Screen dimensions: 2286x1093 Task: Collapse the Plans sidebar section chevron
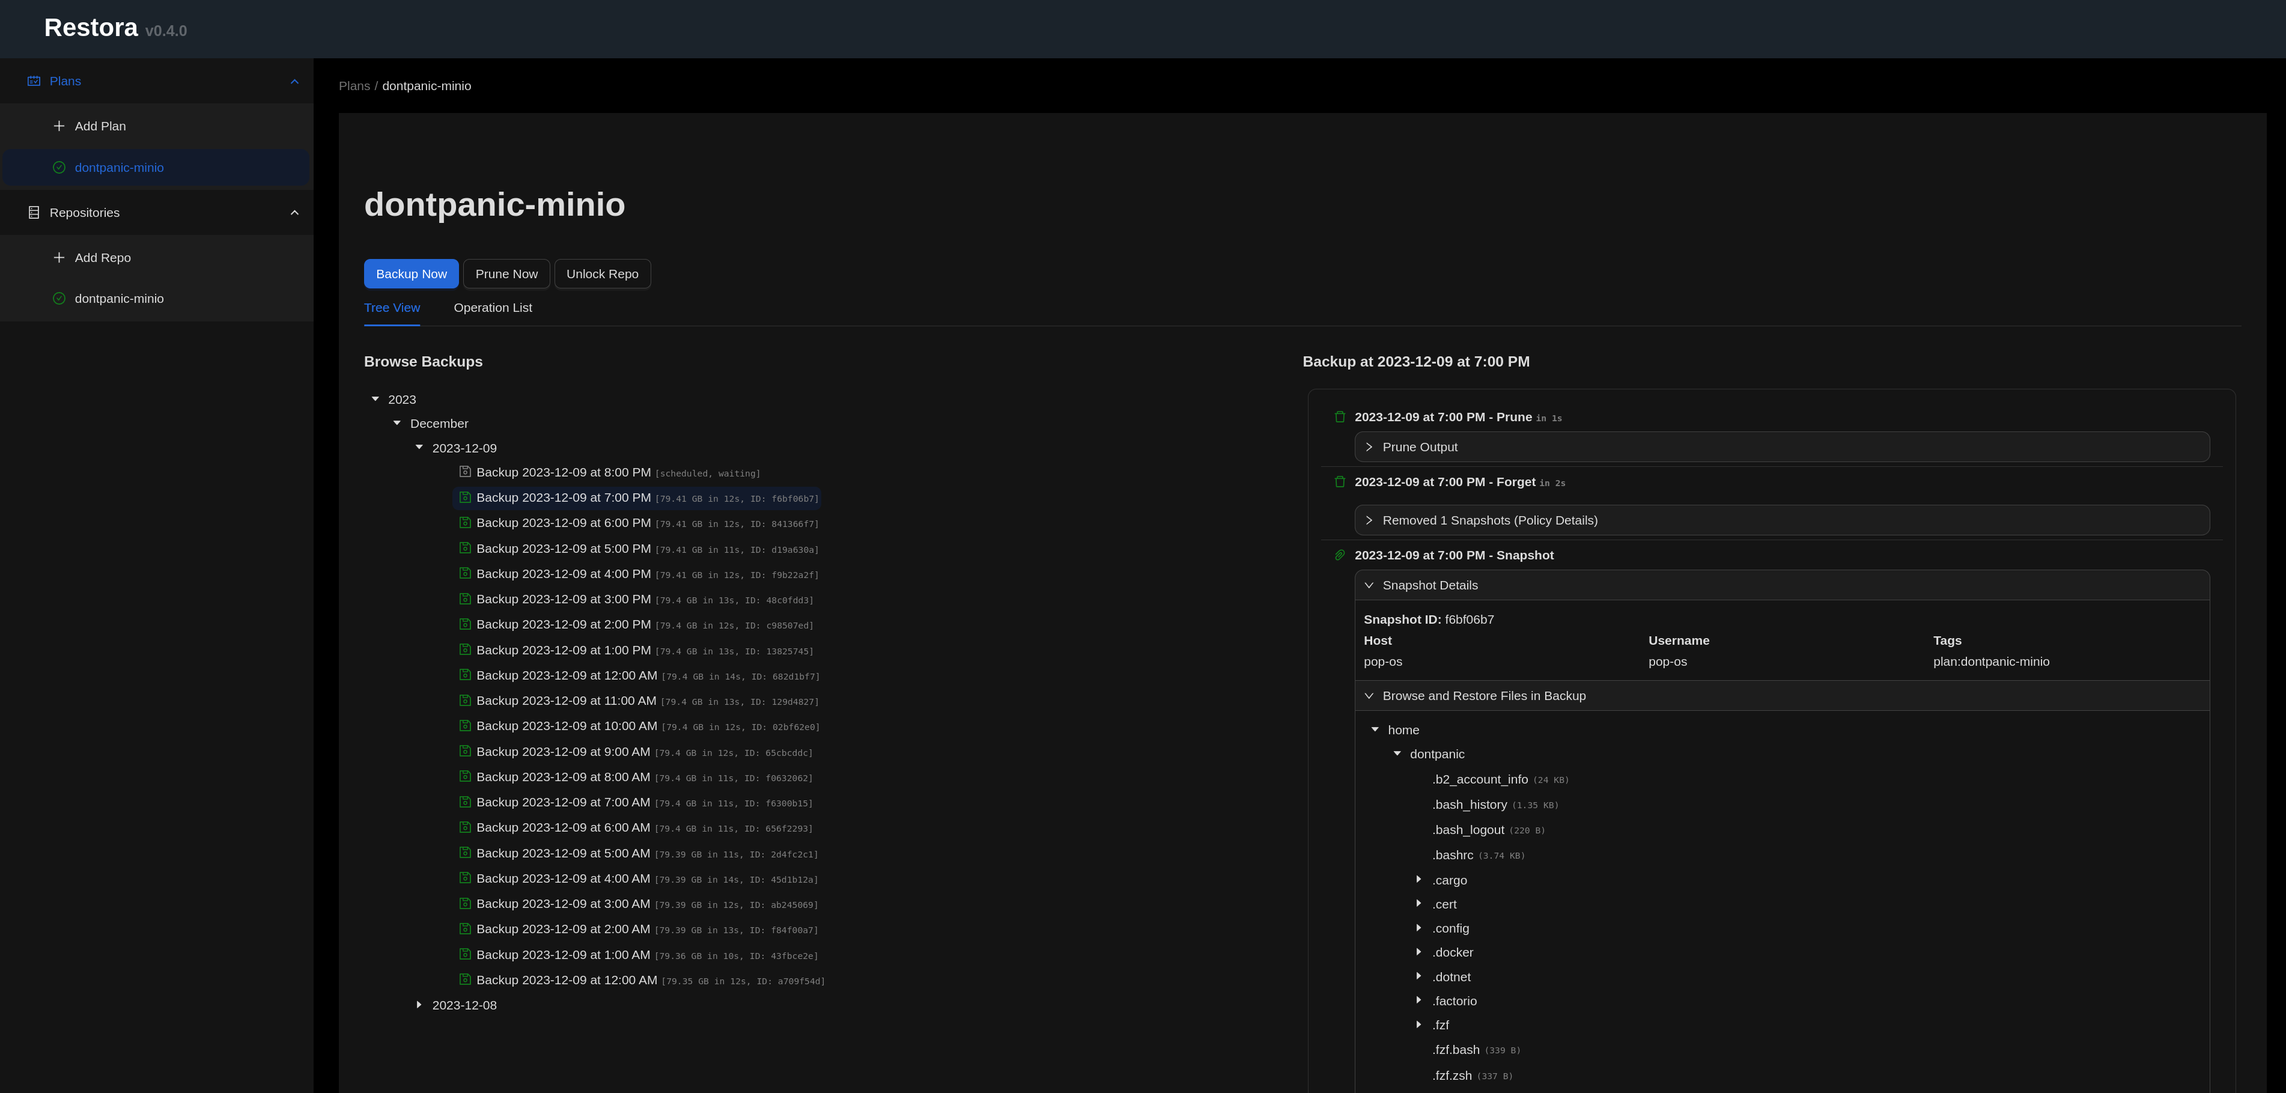point(294,82)
